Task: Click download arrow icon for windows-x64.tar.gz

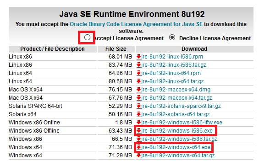Action: (139, 155)
